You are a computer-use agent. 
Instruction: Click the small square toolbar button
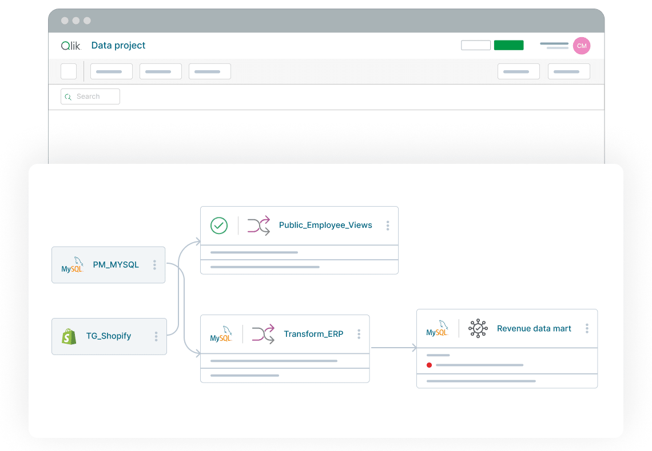tap(69, 71)
